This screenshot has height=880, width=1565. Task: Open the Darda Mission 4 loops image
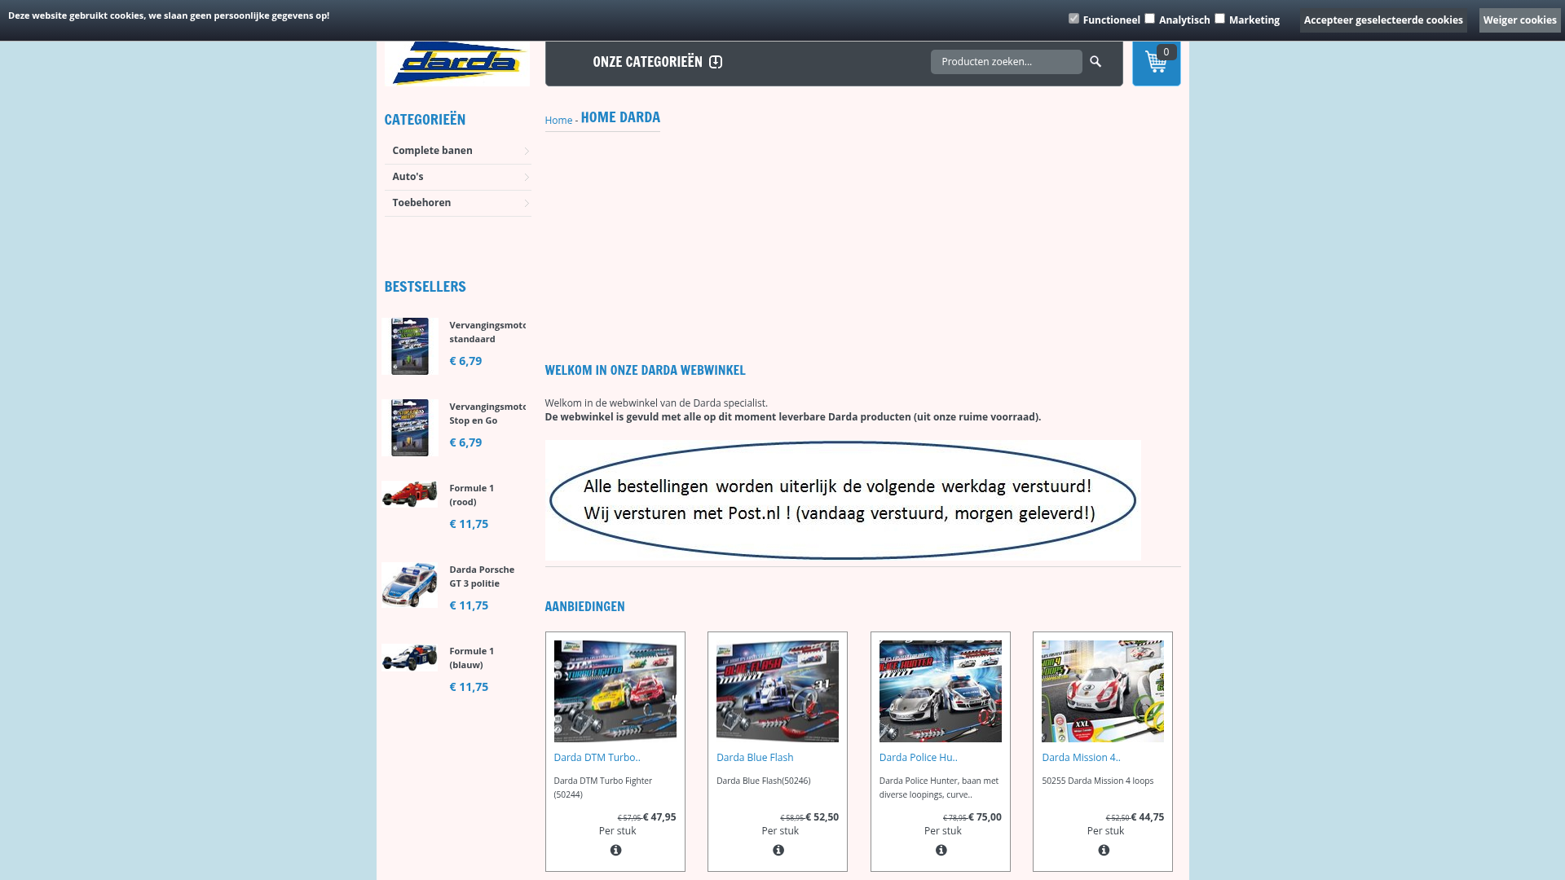point(1102,691)
